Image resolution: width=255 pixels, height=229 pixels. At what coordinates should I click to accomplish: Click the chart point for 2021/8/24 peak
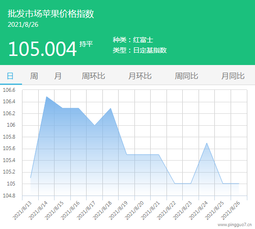207,143
